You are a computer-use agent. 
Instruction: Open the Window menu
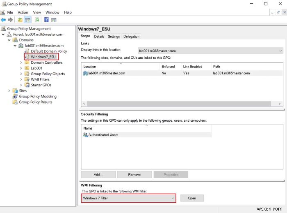click(52, 12)
